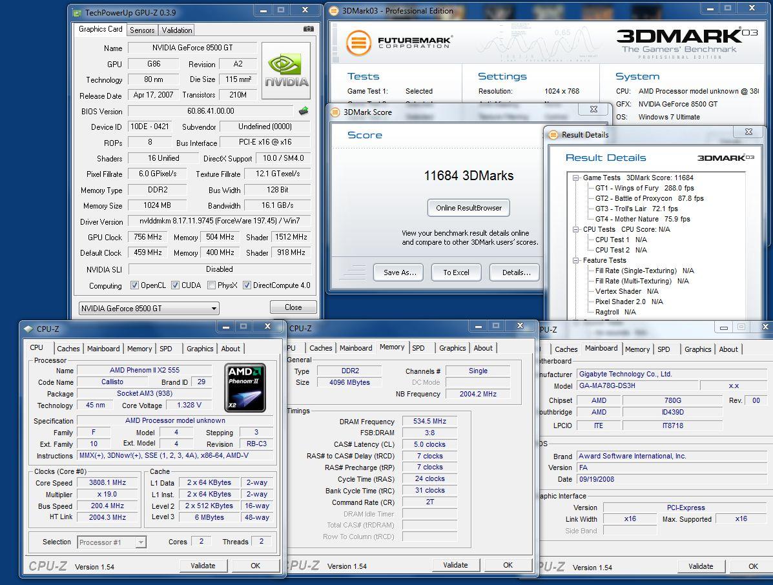
Task: Click the GPU-Z screenshot camera icon
Action: pyautogui.click(x=309, y=29)
